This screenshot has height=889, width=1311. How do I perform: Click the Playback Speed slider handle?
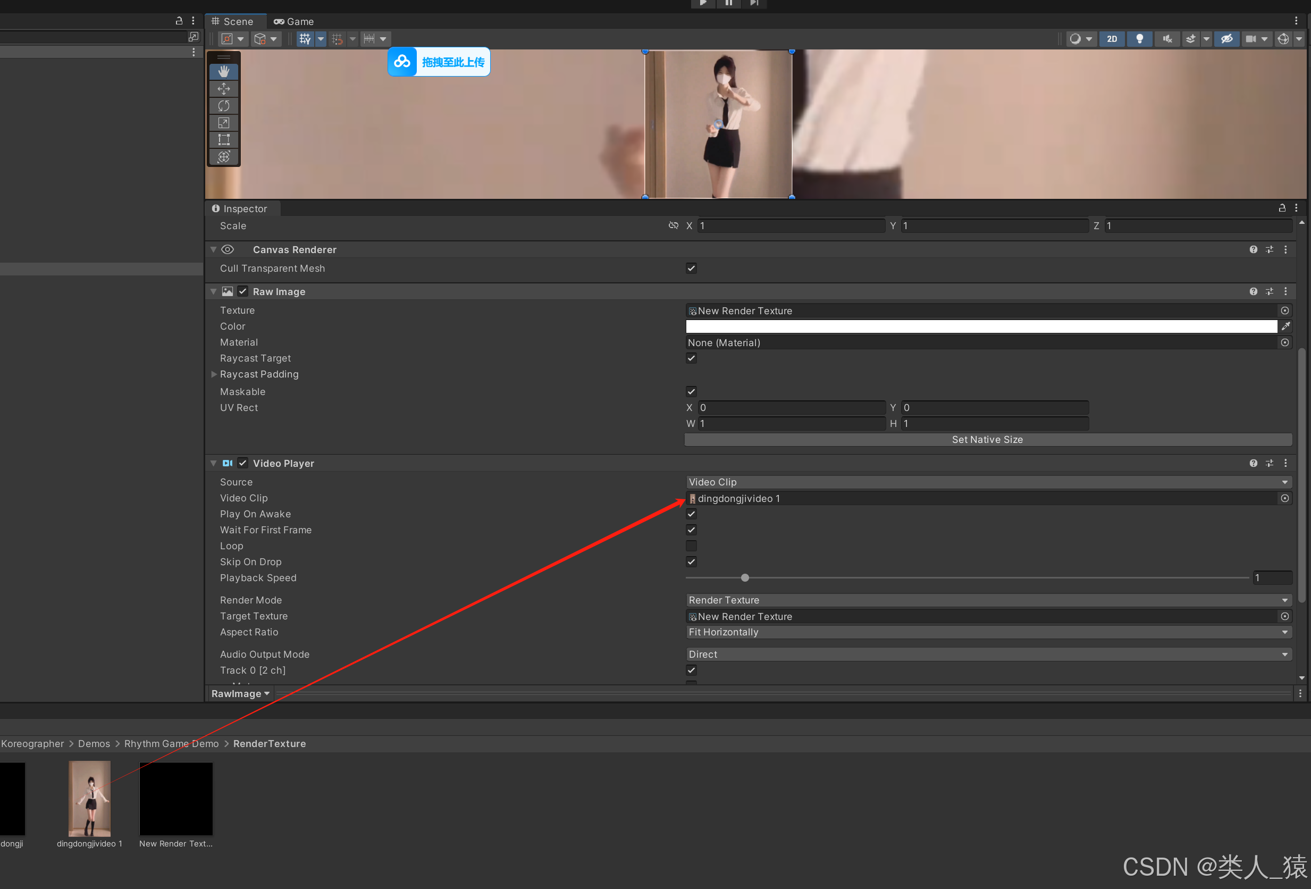point(745,577)
